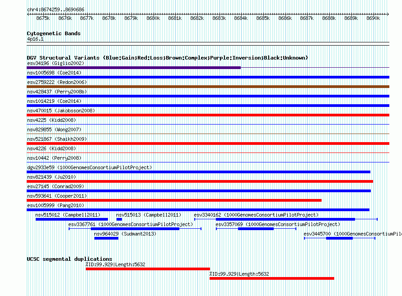The height and width of the screenshot is (296, 402).
Task: Click the upper segmental duplication red bar
Action: click(148, 269)
